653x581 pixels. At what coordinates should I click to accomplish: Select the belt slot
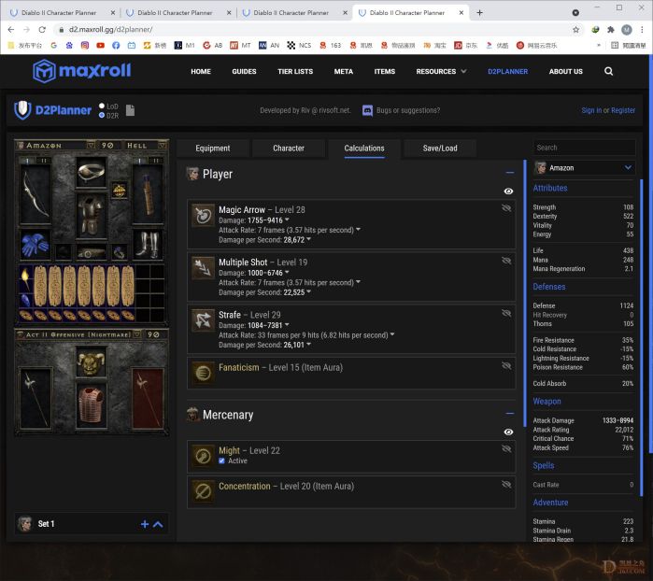(92, 252)
